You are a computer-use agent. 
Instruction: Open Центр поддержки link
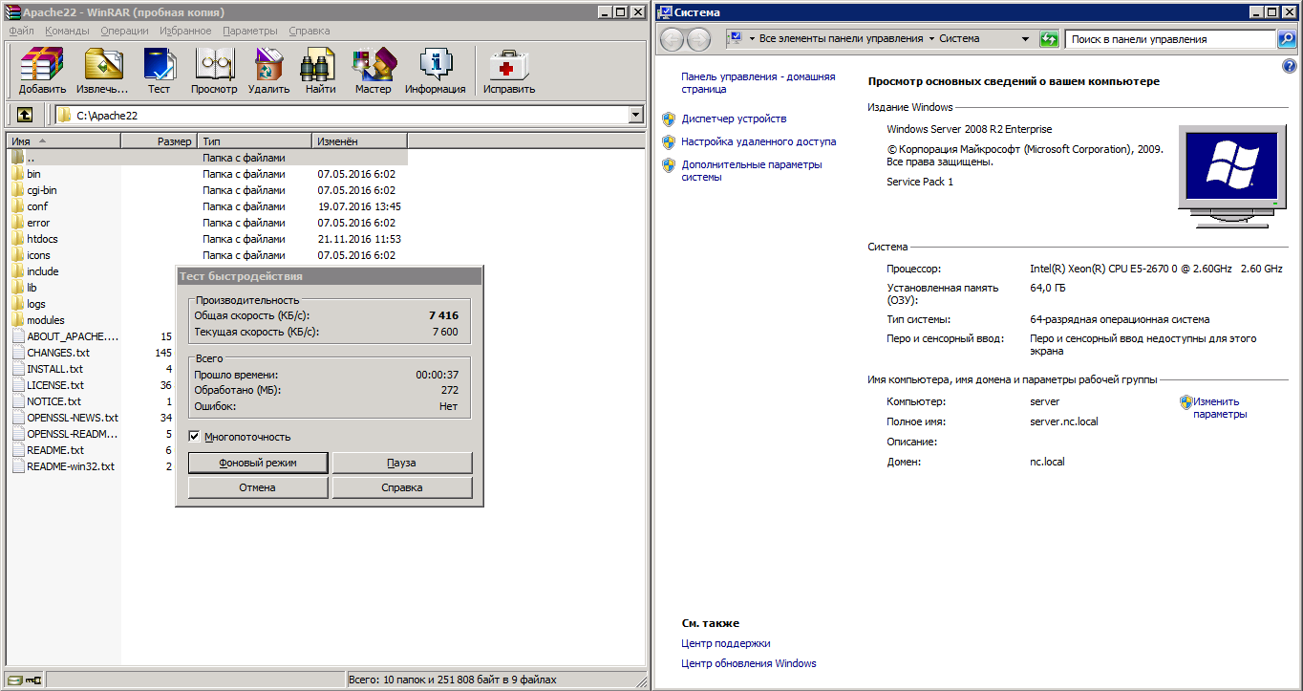(x=726, y=643)
